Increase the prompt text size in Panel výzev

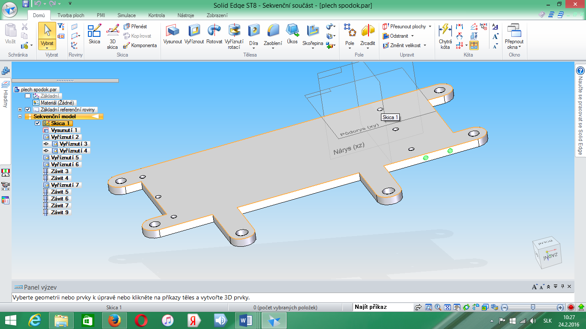[x=535, y=287]
